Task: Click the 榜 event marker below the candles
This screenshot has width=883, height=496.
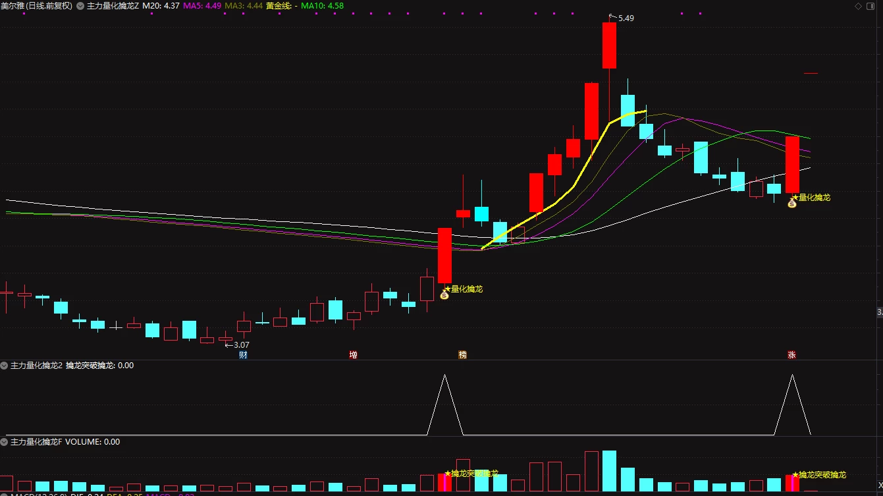Action: click(463, 355)
